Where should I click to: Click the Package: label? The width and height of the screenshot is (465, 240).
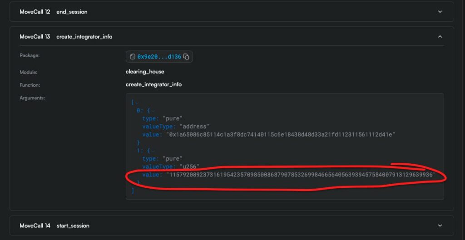(30, 55)
